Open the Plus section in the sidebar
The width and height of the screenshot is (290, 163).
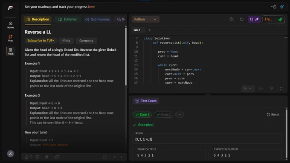pyautogui.click(x=11, y=38)
